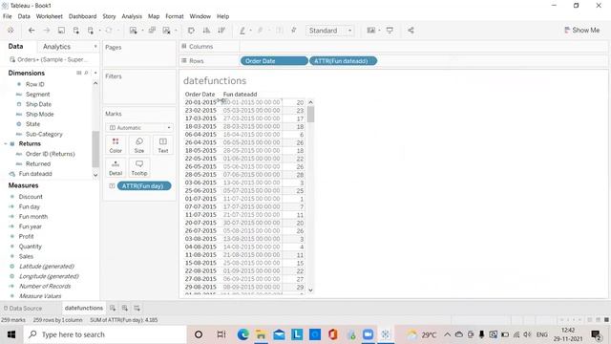Click the ATTR(Fun dateadd) pill on Rows
Viewport: 611px width, 344px height.
tap(344, 61)
